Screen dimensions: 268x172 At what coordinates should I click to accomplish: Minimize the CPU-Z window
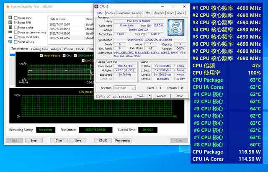tap(162, 7)
